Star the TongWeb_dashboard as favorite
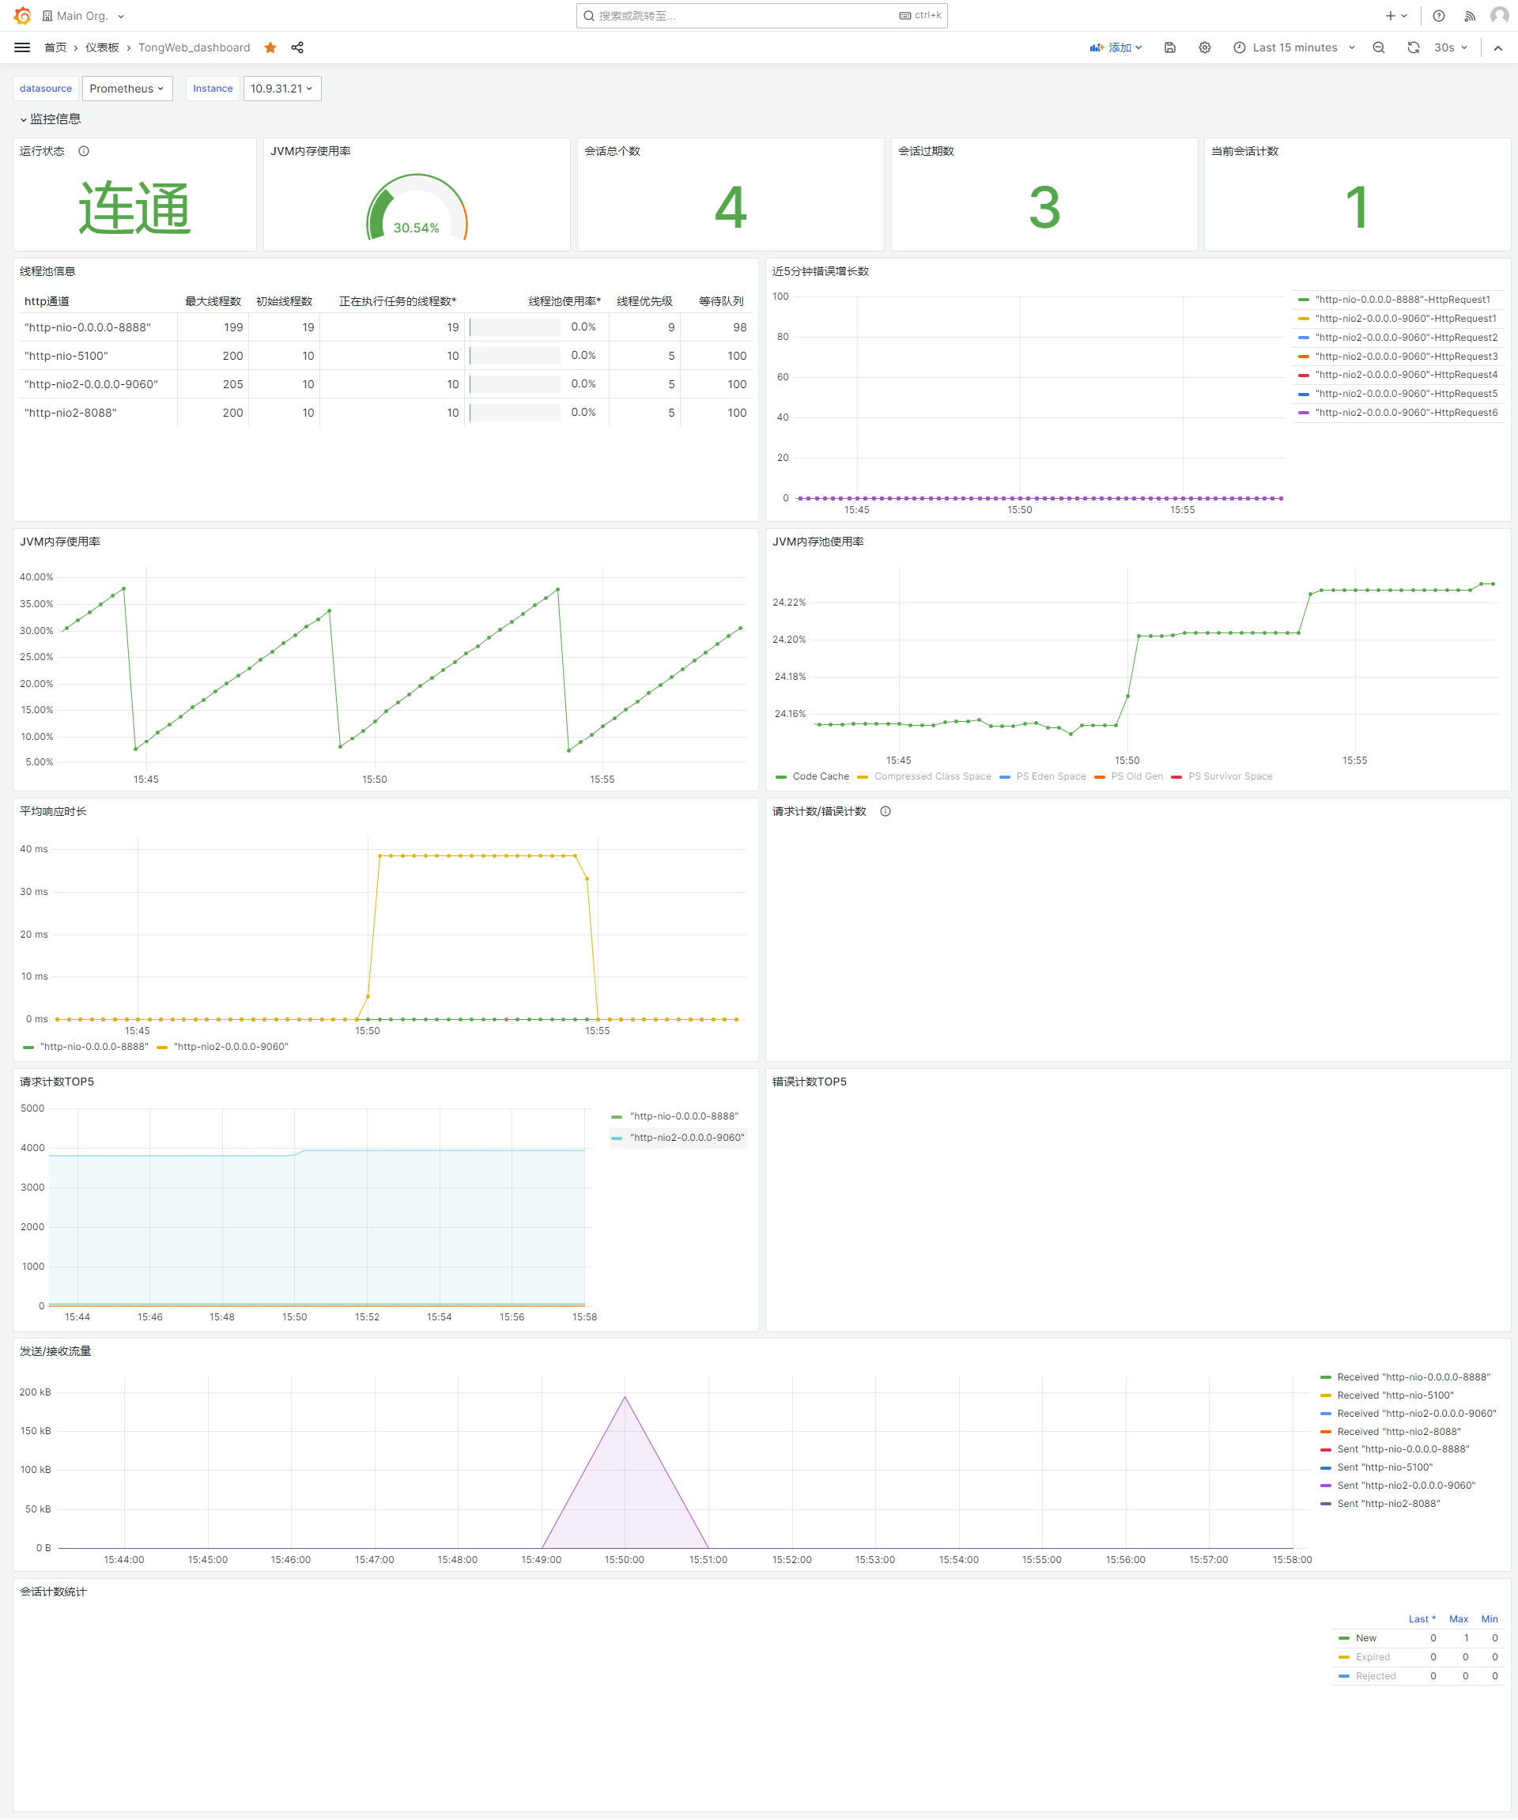Image resolution: width=1518 pixels, height=1820 pixels. (270, 47)
